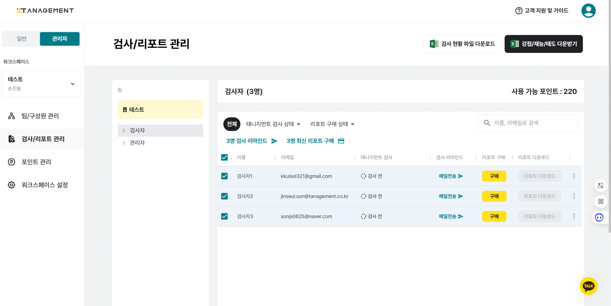Toggle the select-all header checkbox
This screenshot has height=306, width=611.
coord(224,157)
